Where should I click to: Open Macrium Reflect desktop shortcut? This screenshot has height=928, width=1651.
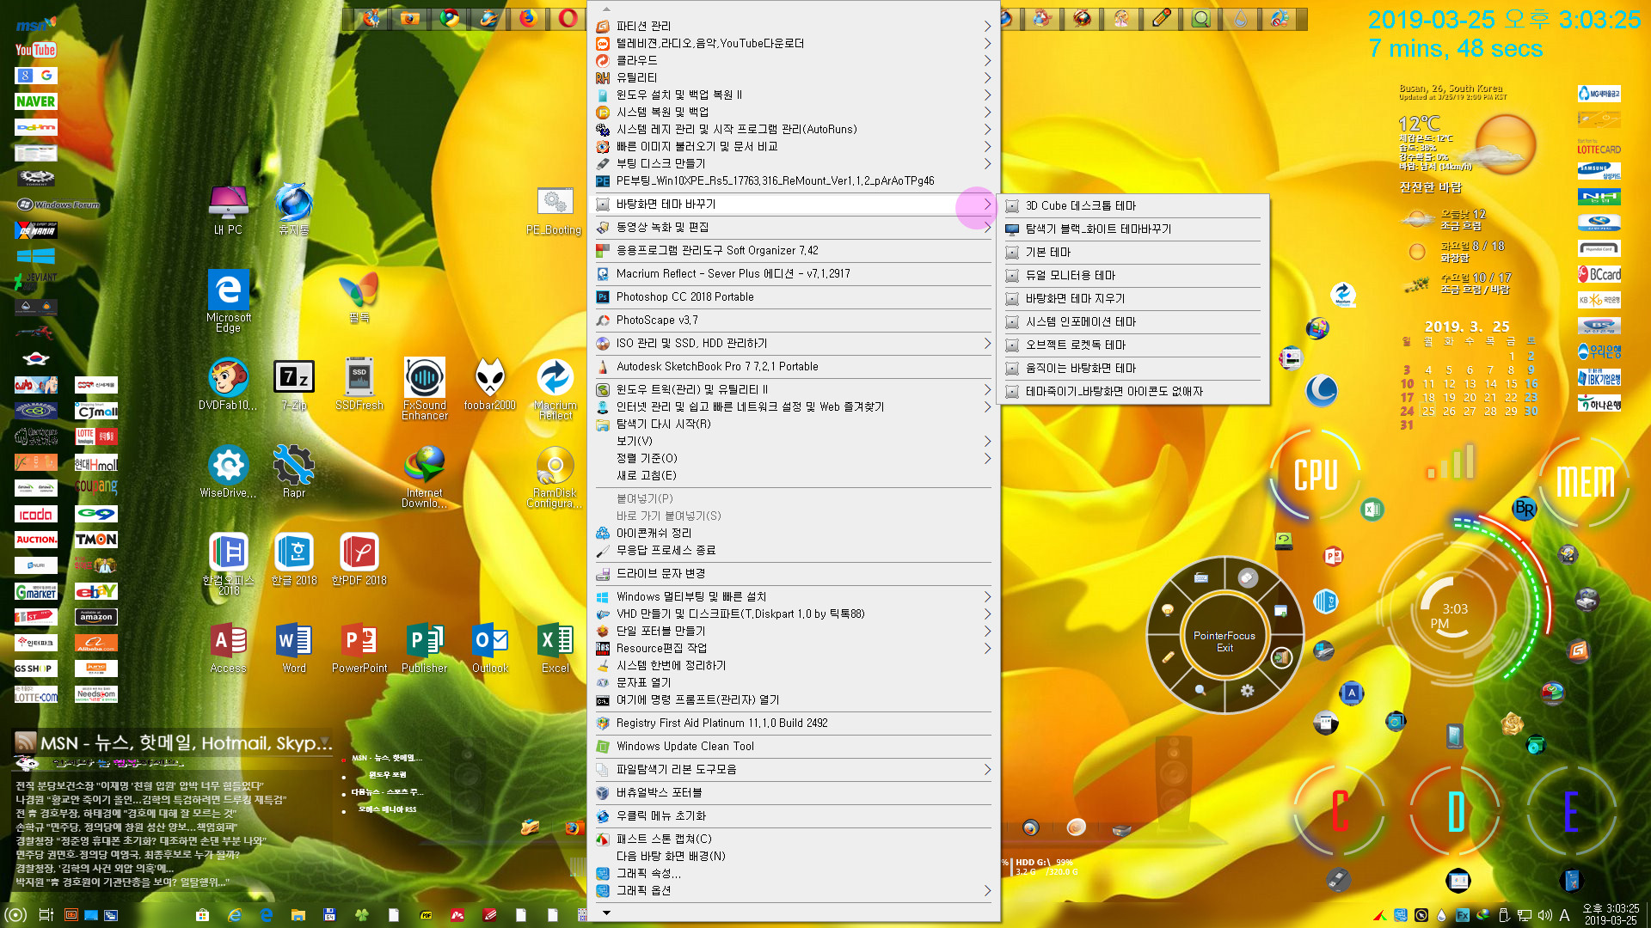pos(555,388)
